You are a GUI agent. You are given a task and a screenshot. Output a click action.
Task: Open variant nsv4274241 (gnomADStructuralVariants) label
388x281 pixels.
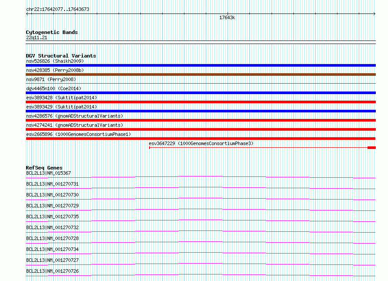pyautogui.click(x=75, y=125)
